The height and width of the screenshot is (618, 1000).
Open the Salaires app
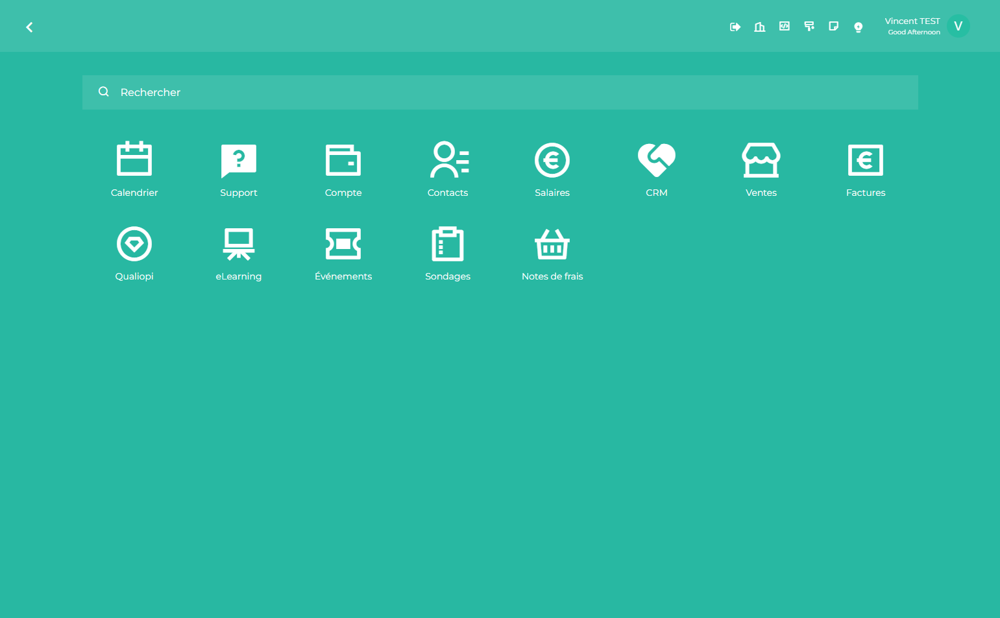tap(552, 169)
